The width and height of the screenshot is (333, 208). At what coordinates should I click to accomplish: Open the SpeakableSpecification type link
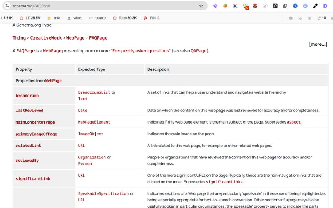(103, 193)
